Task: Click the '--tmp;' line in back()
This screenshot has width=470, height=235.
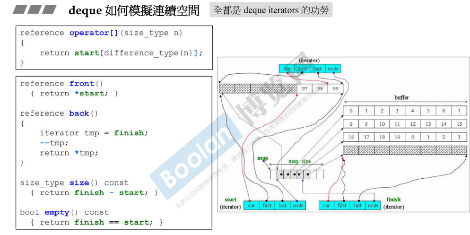Action: 54,143
